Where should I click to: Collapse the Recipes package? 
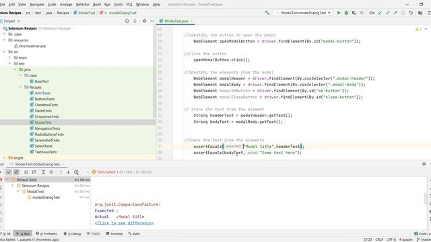[x=20, y=87]
